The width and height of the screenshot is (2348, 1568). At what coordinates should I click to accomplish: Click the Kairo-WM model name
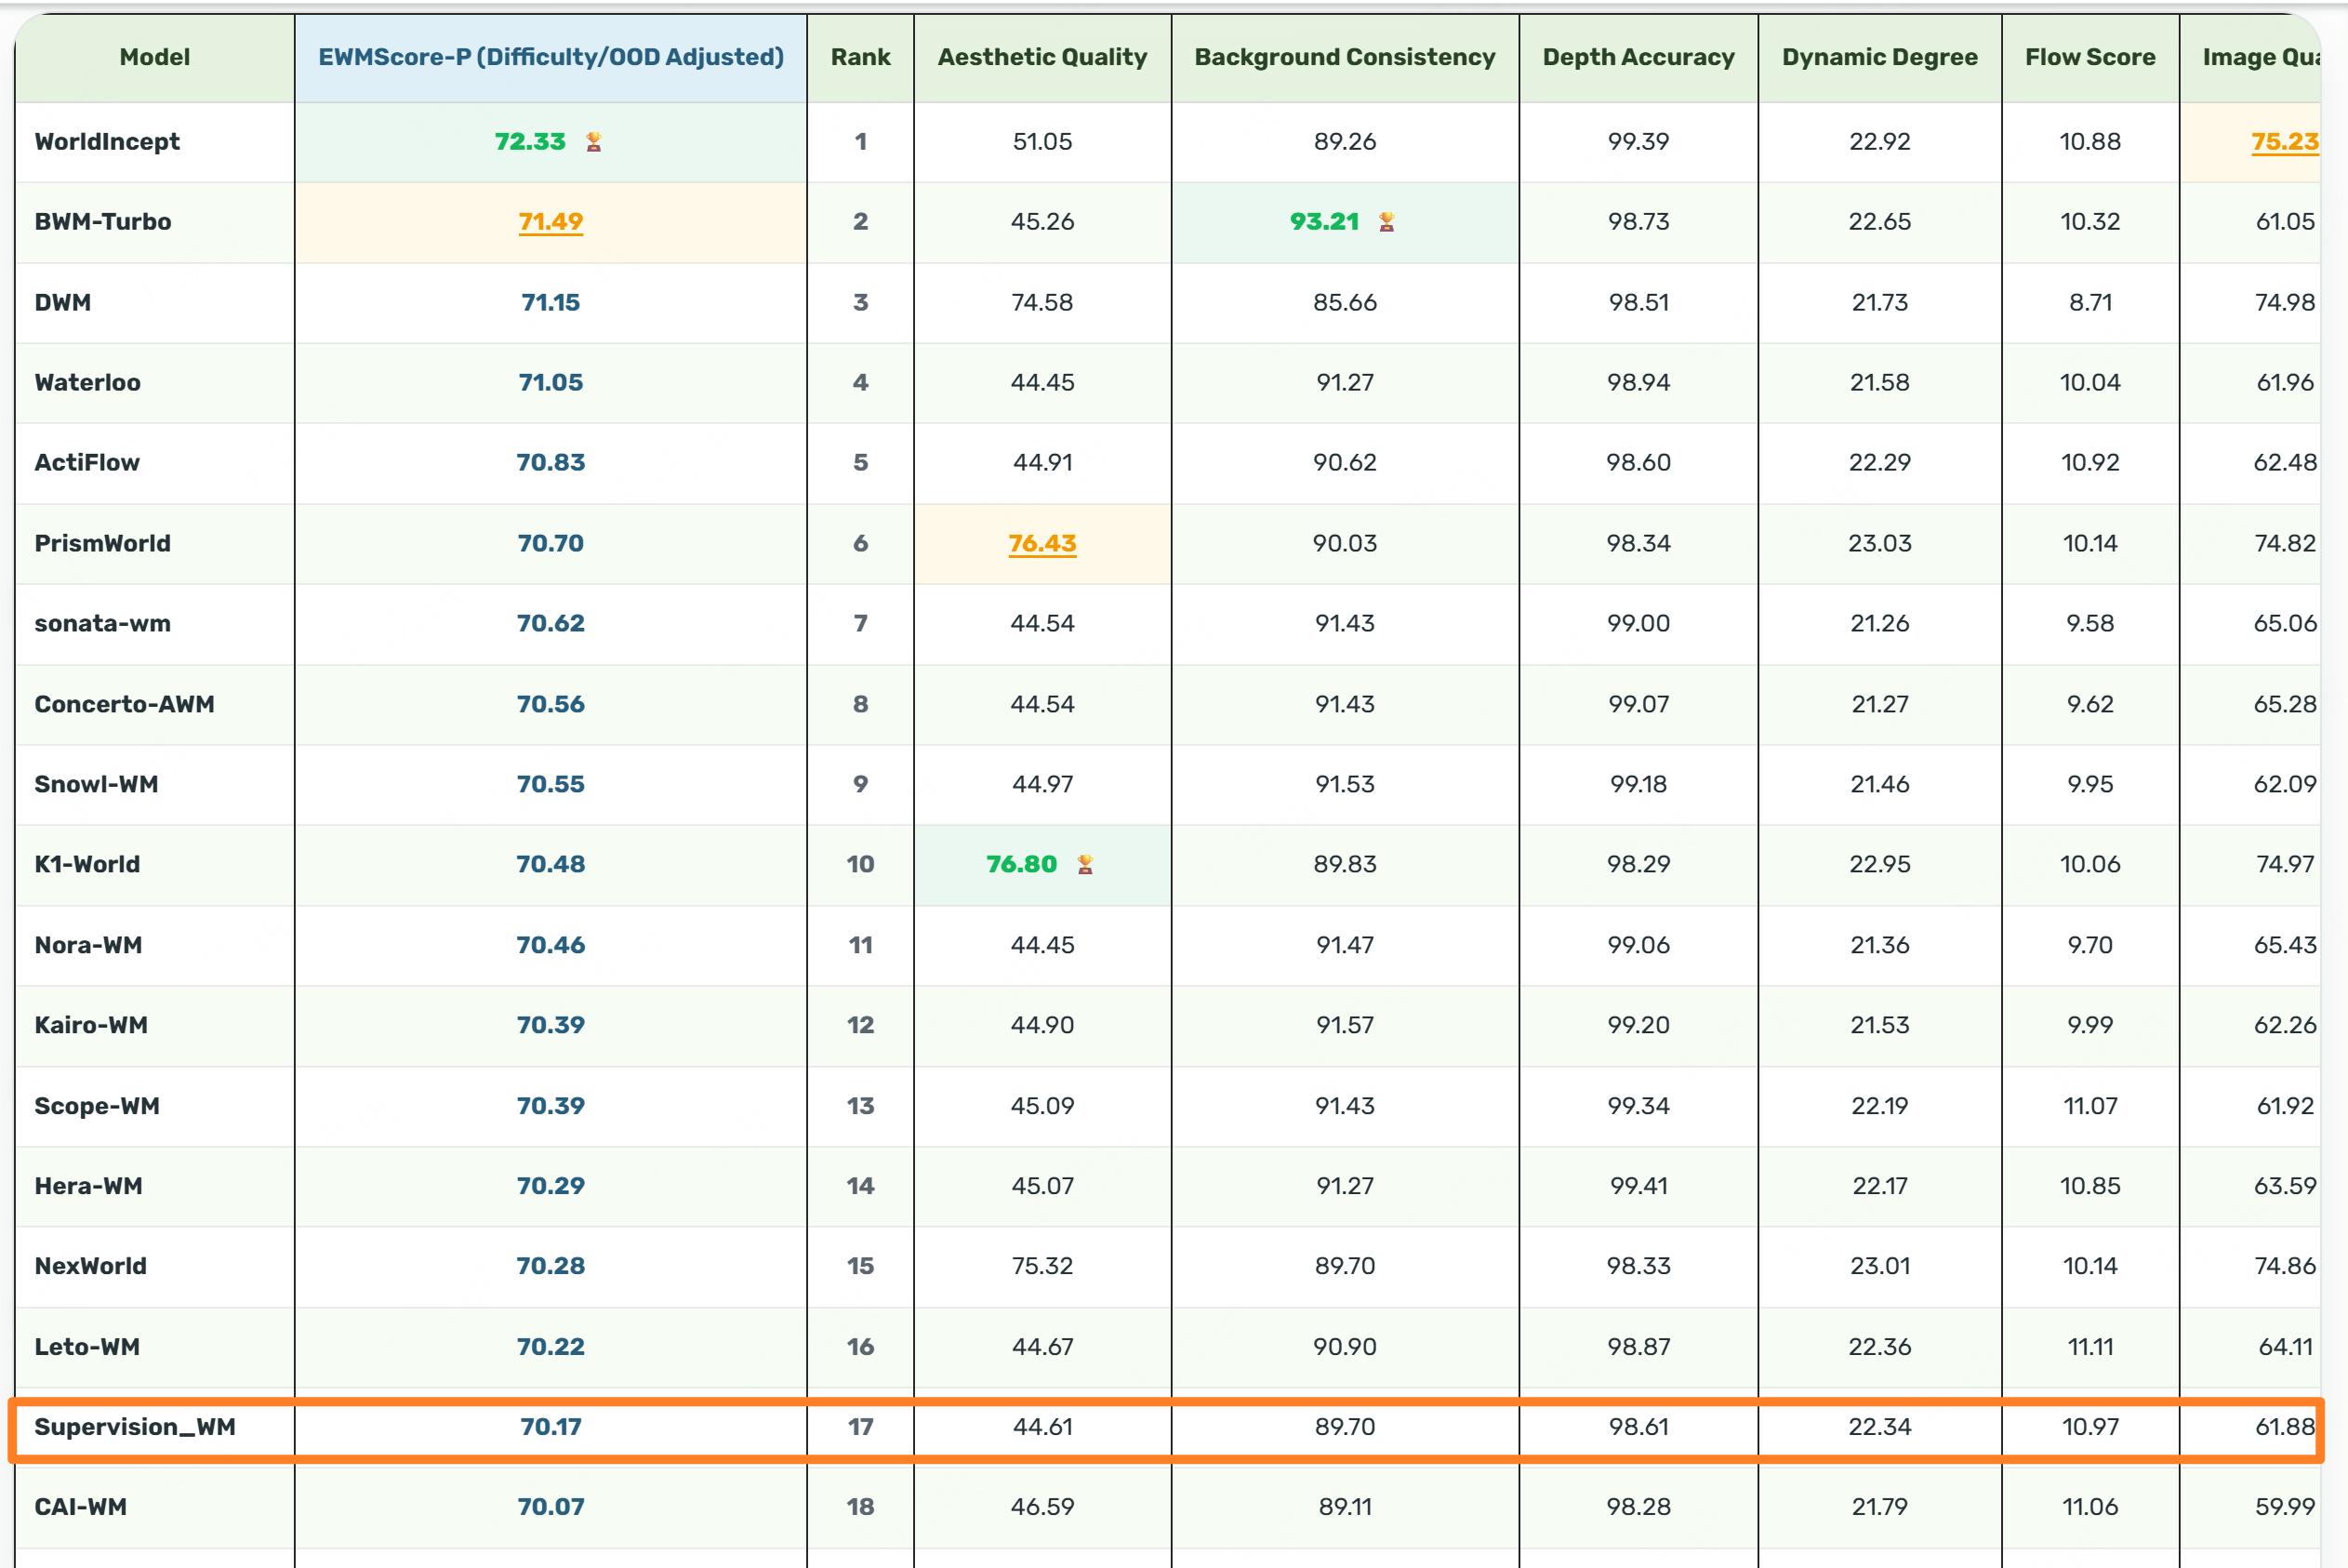(92, 1026)
